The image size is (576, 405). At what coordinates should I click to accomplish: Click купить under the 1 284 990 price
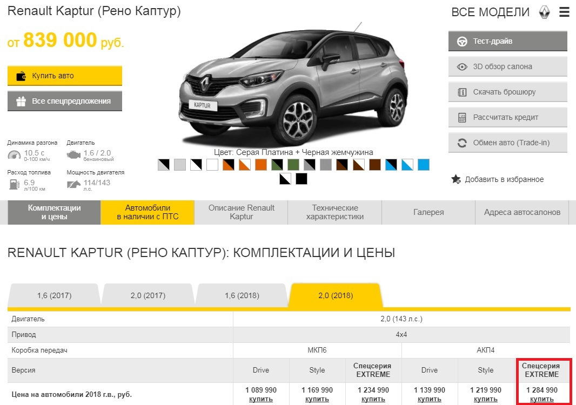click(542, 399)
